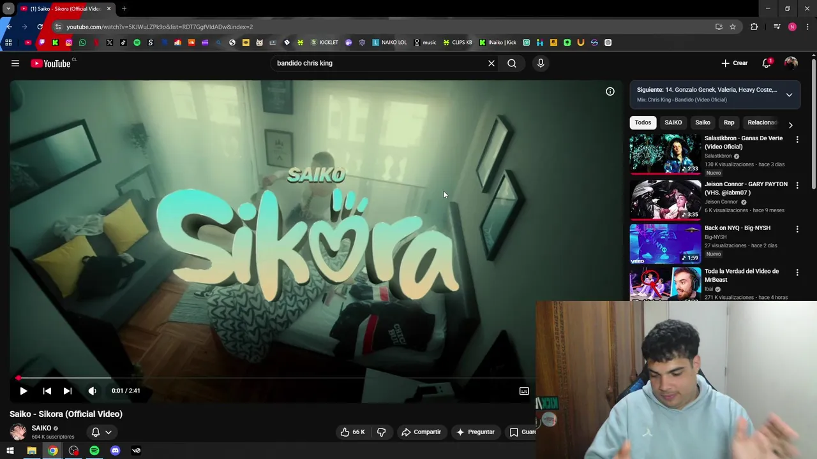This screenshot has width=817, height=459.
Task: Skip to next video in mix
Action: tap(68, 391)
